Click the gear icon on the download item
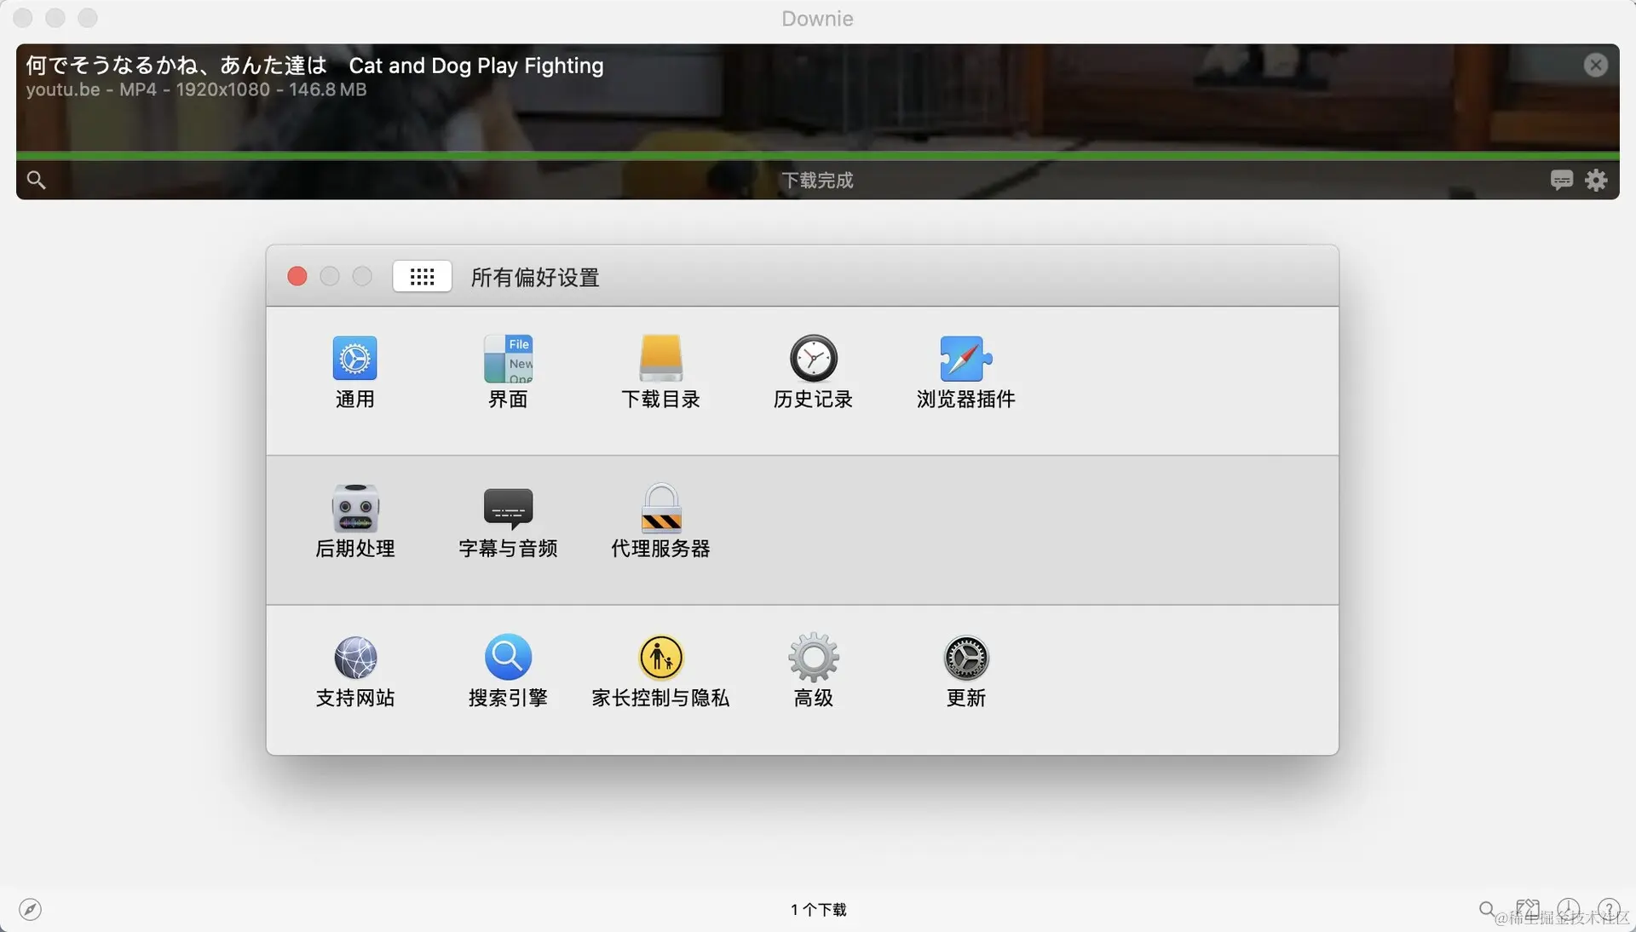This screenshot has height=932, width=1636. pos(1596,181)
